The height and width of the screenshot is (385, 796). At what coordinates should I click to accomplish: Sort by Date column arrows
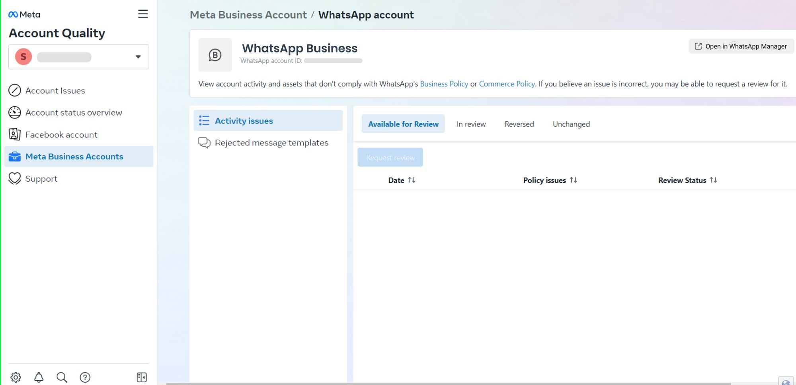pos(412,180)
